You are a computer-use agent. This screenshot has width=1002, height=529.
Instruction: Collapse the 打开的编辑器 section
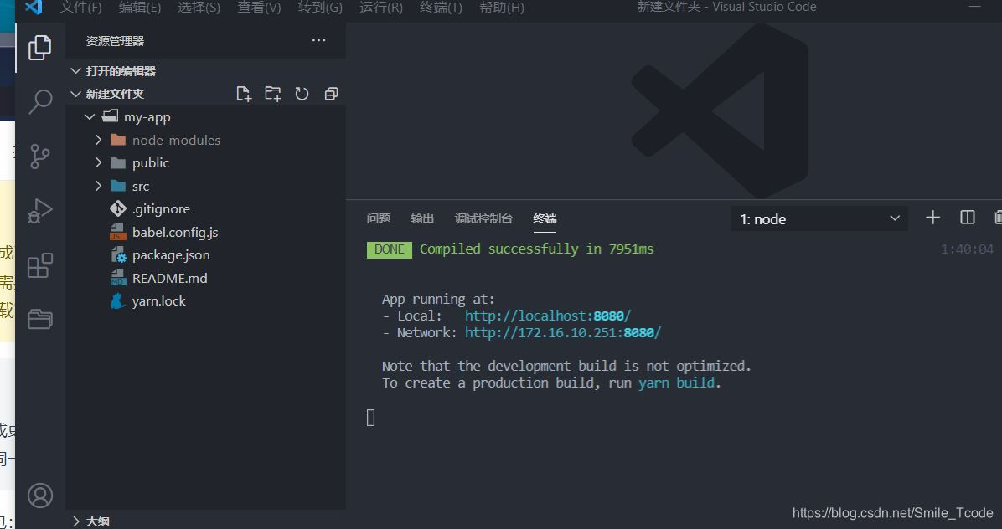click(75, 71)
